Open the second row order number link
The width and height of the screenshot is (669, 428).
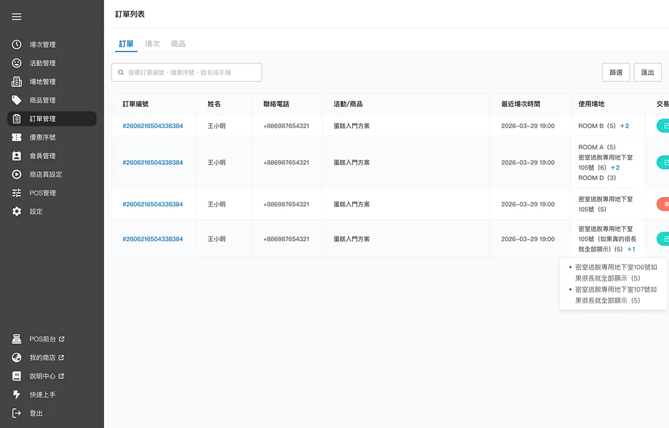(x=153, y=163)
